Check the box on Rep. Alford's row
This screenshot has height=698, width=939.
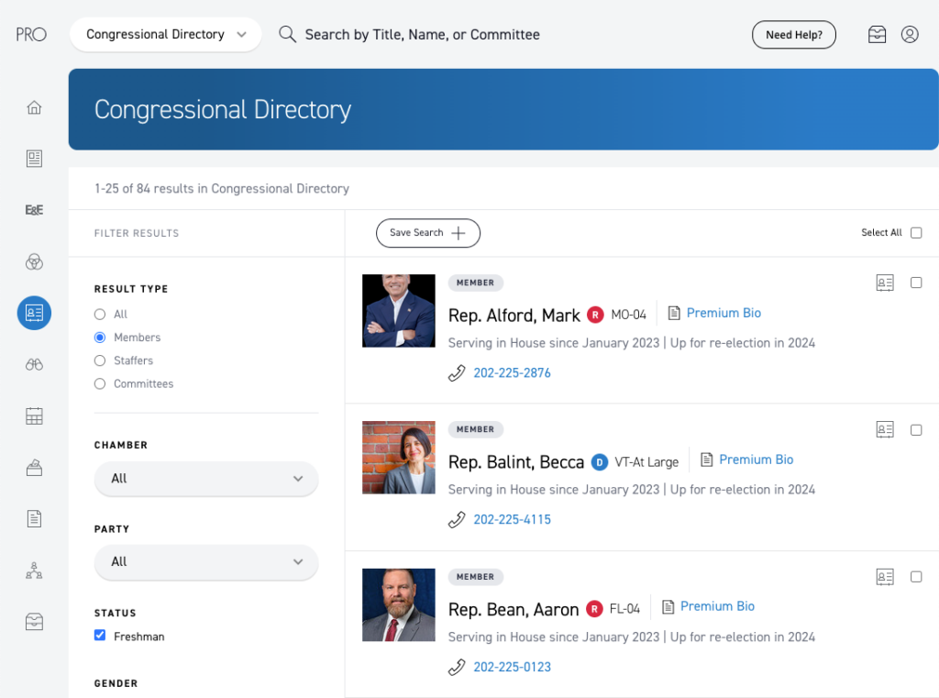(915, 283)
